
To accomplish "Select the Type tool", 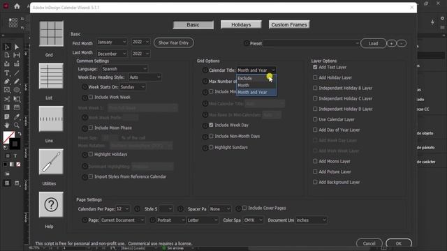I will pyautogui.click(x=7, y=73).
